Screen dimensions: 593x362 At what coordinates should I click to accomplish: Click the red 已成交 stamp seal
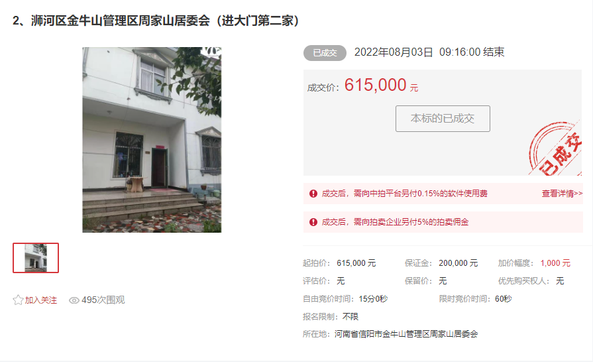click(555, 149)
